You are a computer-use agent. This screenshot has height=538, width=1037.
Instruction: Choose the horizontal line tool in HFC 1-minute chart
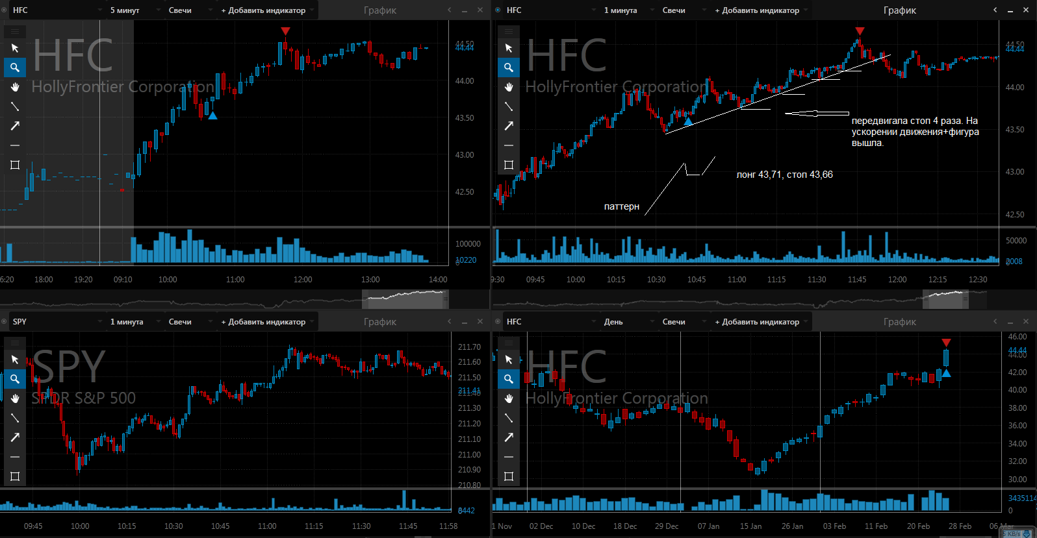tap(509, 145)
